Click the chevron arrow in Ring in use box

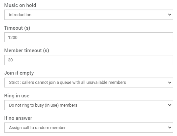[169, 105]
